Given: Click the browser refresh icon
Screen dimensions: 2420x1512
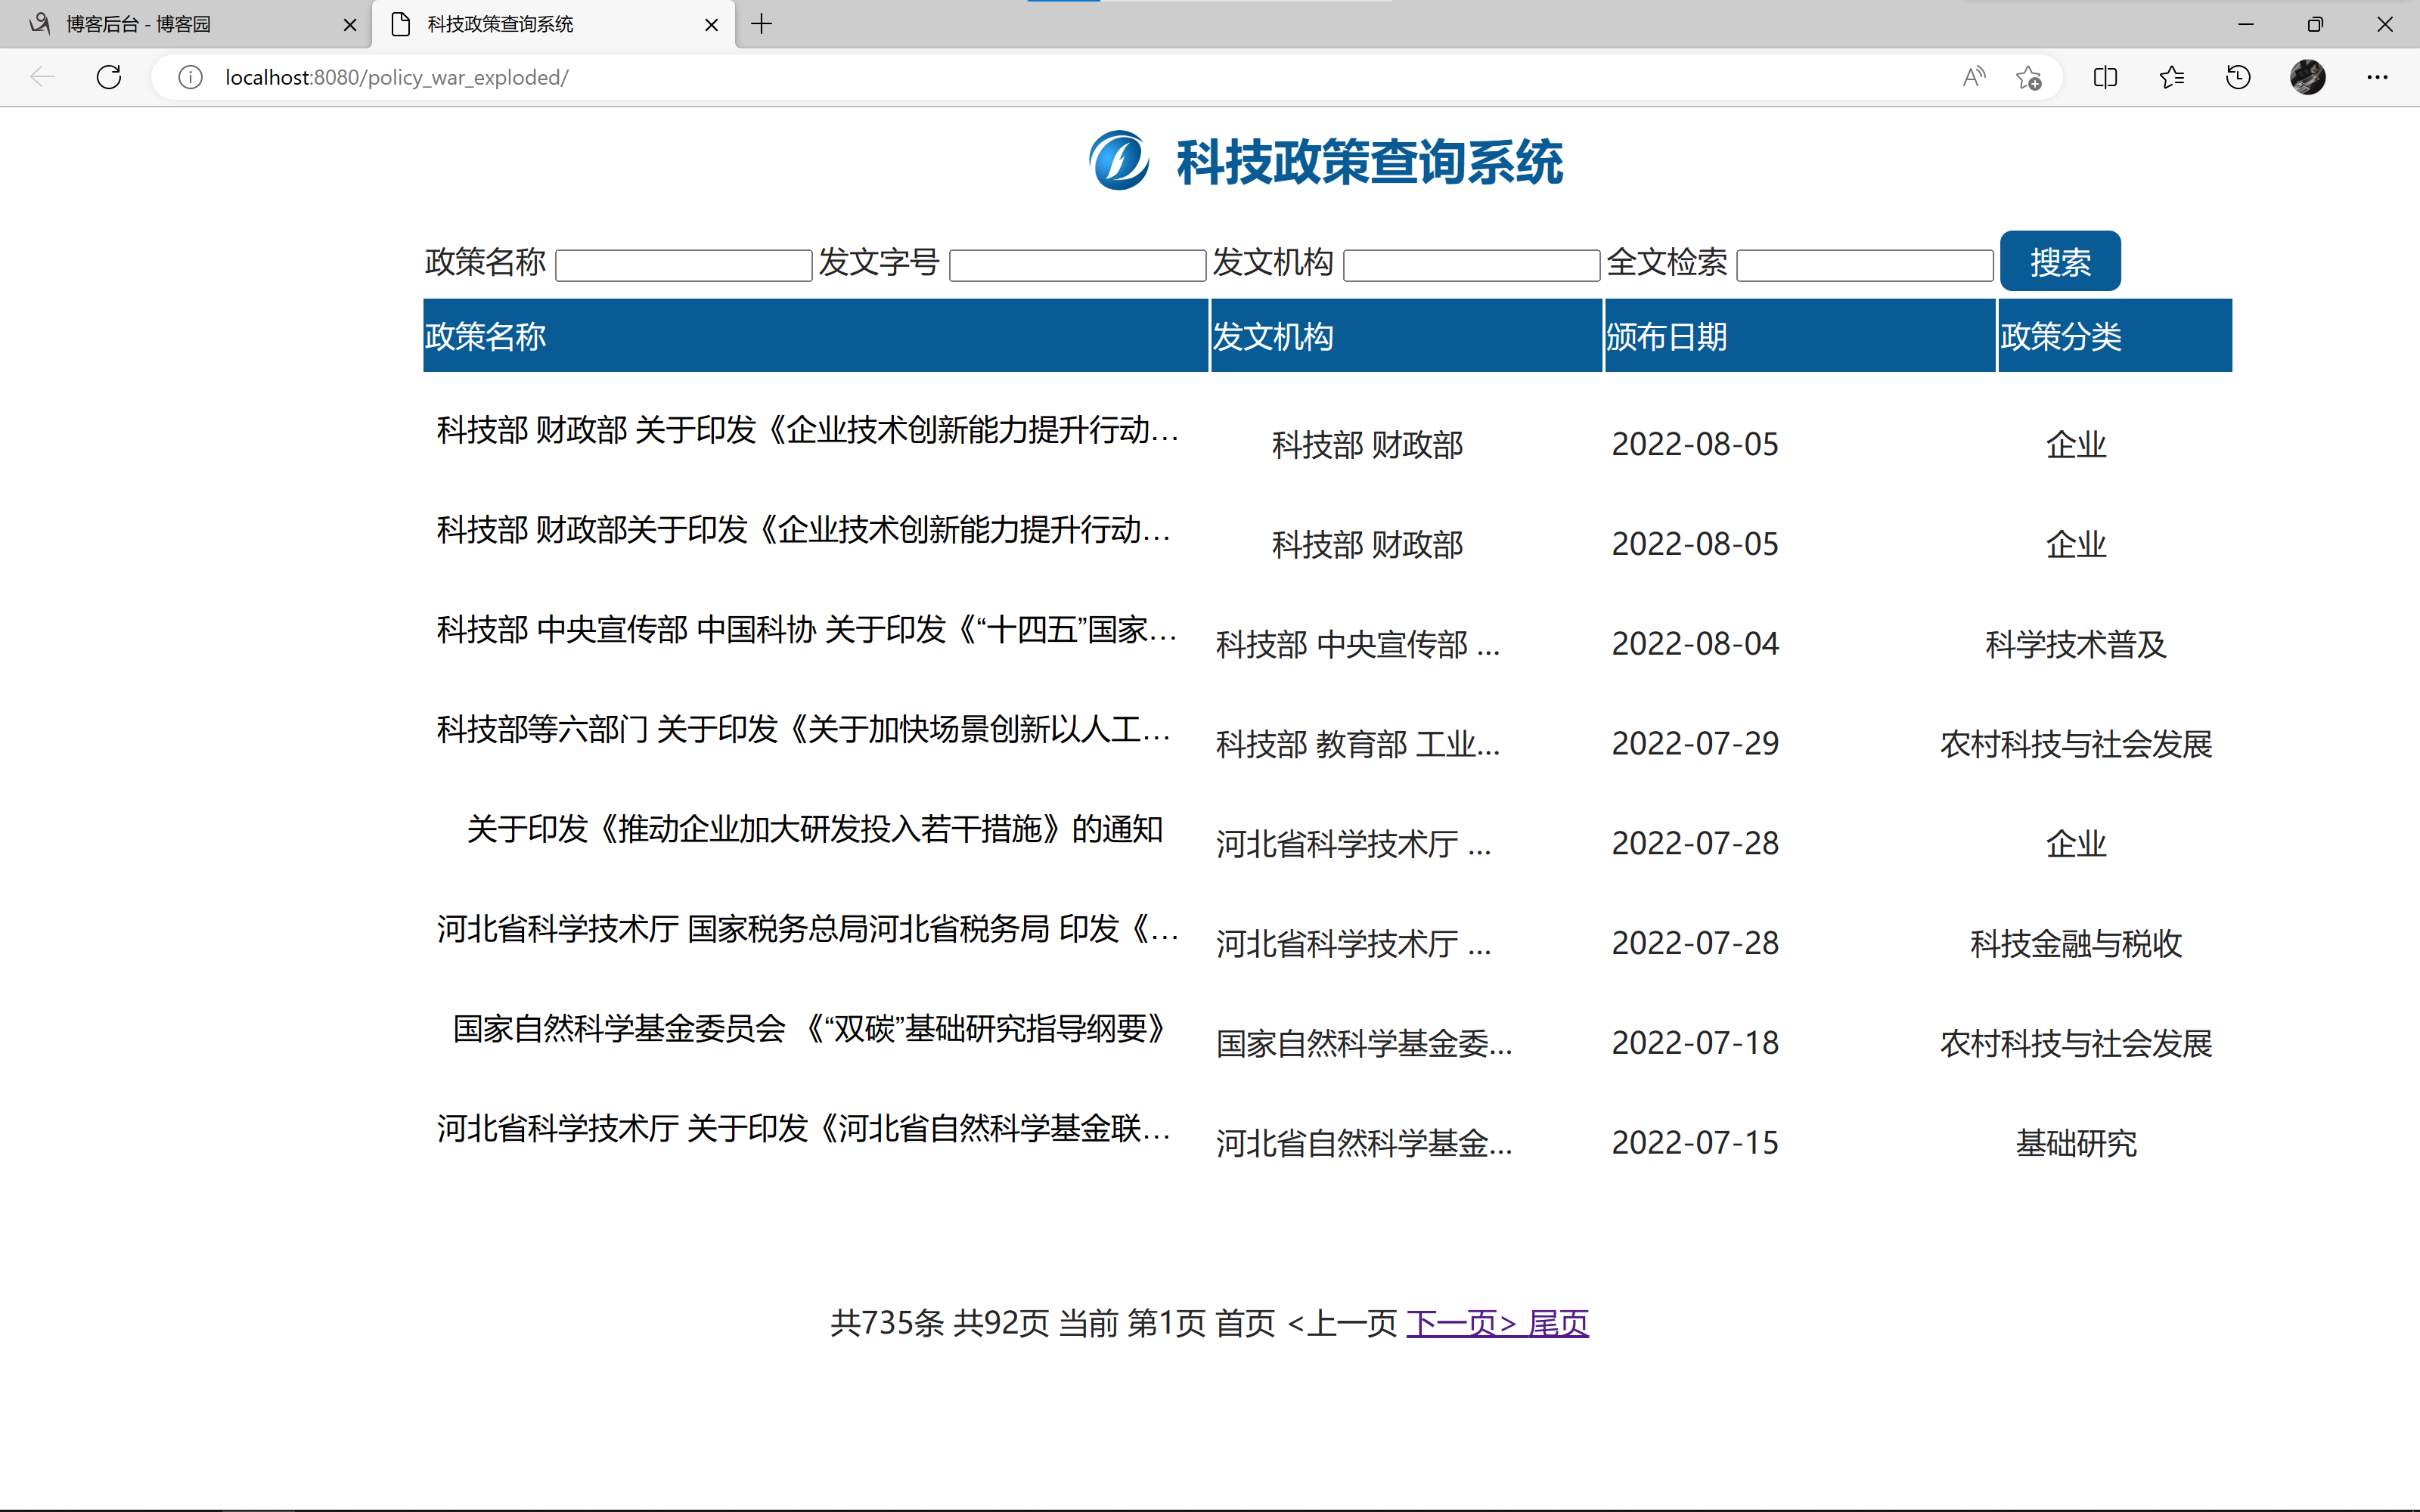Looking at the screenshot, I should pyautogui.click(x=109, y=77).
